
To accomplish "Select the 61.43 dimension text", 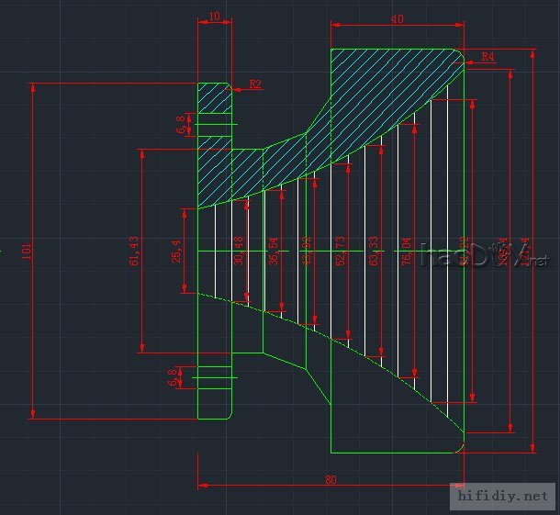I will click(135, 250).
